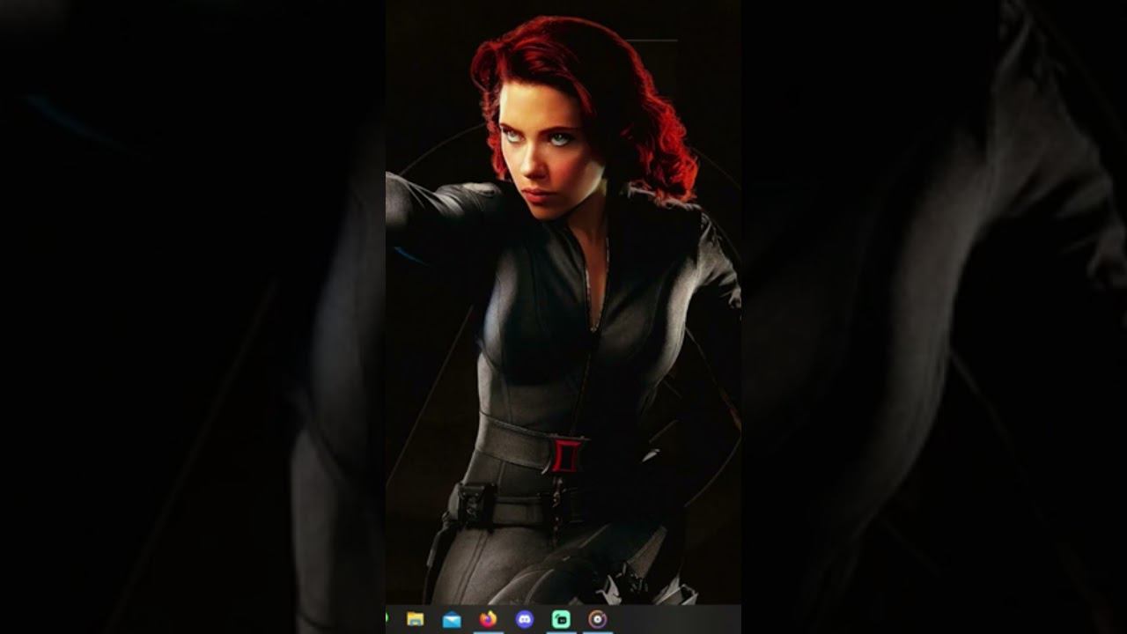The image size is (1127, 634).
Task: Click the partially visible green taskbar icon
Action: [388, 619]
